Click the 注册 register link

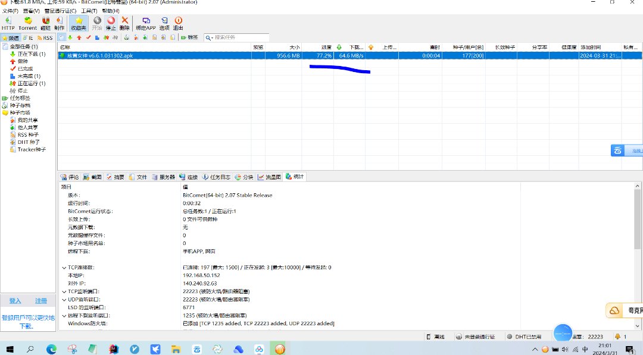pos(40,301)
